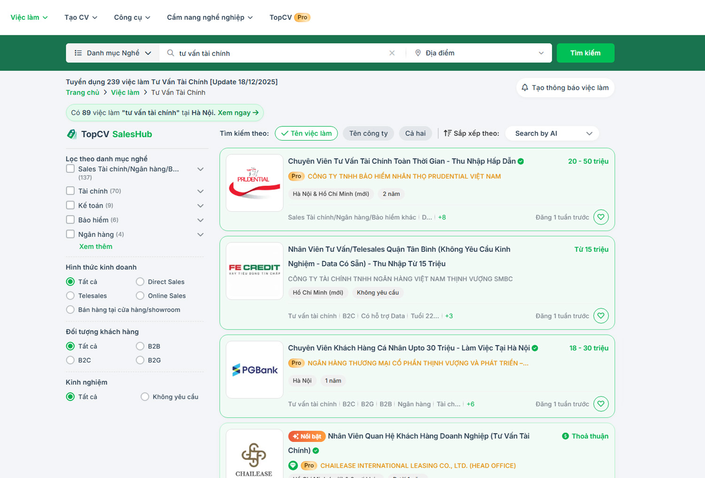Save the FE Credit job with heart icon
The image size is (705, 478).
pyautogui.click(x=601, y=316)
